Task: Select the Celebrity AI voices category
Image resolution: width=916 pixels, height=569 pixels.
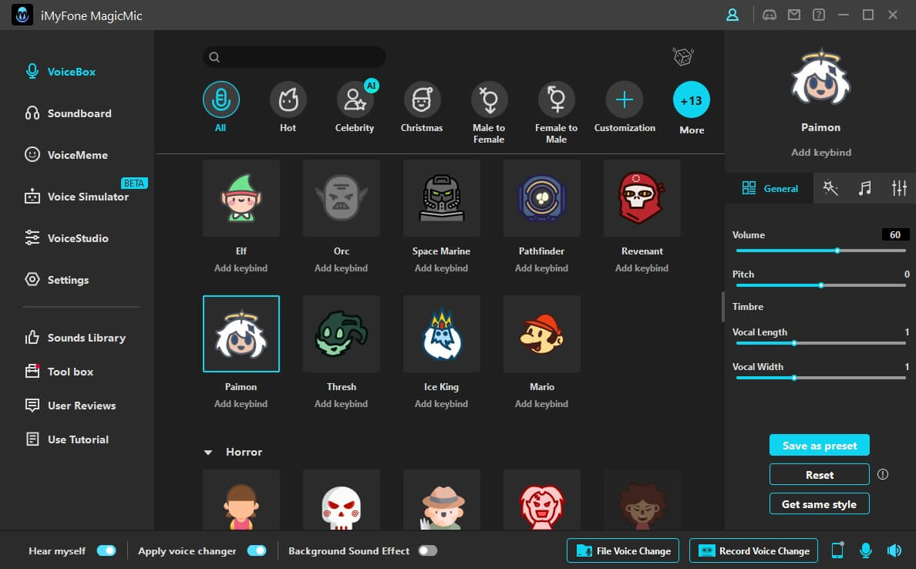Action: pyautogui.click(x=355, y=100)
